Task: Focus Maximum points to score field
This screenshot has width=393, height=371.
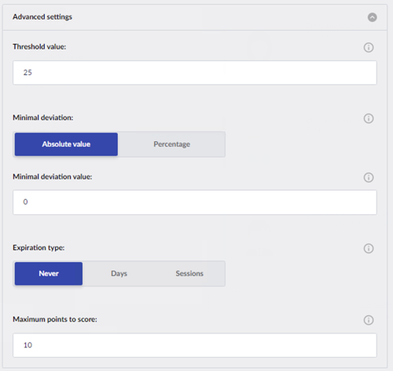Action: click(x=195, y=345)
